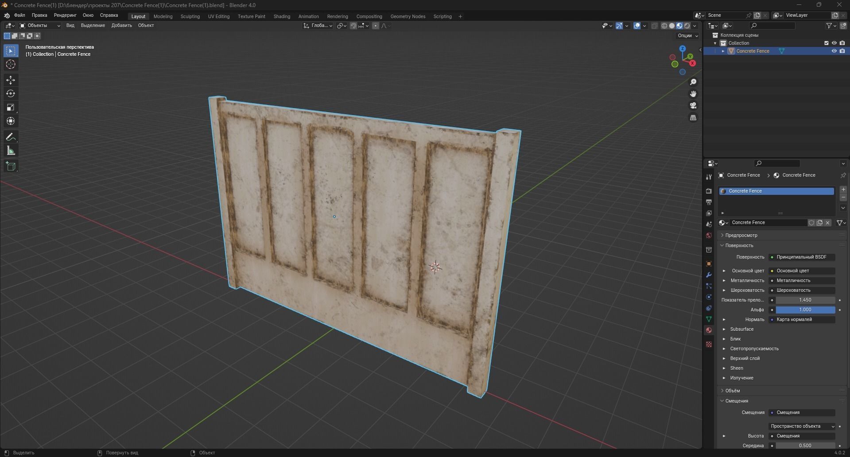Switch to the Shading workspace tab
This screenshot has width=850, height=457.
pos(282,16)
